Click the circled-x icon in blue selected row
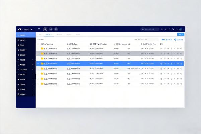The width and height of the screenshot is (201, 134). click(161, 64)
